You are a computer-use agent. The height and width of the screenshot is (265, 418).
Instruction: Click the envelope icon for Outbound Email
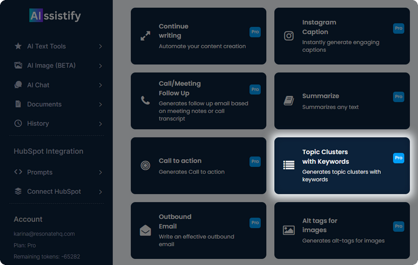click(x=145, y=230)
